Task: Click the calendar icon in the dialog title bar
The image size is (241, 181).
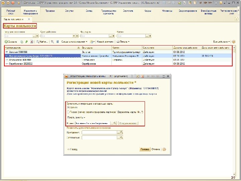Action: coord(143,76)
